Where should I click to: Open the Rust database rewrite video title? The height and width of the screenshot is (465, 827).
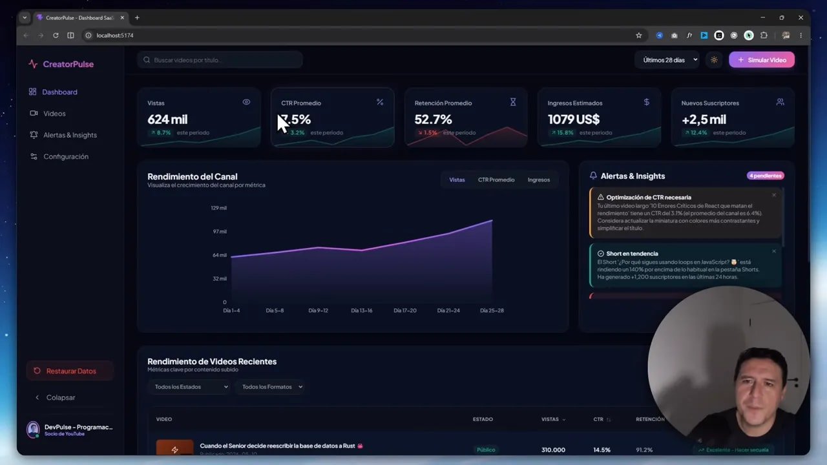(x=281, y=446)
